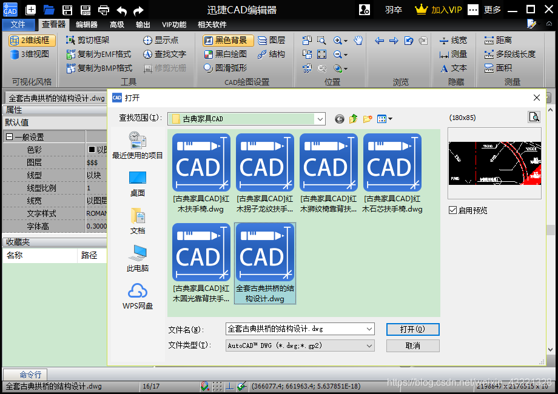The height and width of the screenshot is (394, 558).
Task: Choose 复制为BMP格式 tool
Action: point(99,68)
